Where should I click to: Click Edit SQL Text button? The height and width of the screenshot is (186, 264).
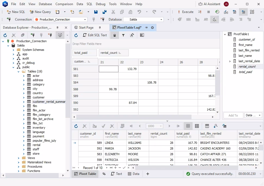95,35
